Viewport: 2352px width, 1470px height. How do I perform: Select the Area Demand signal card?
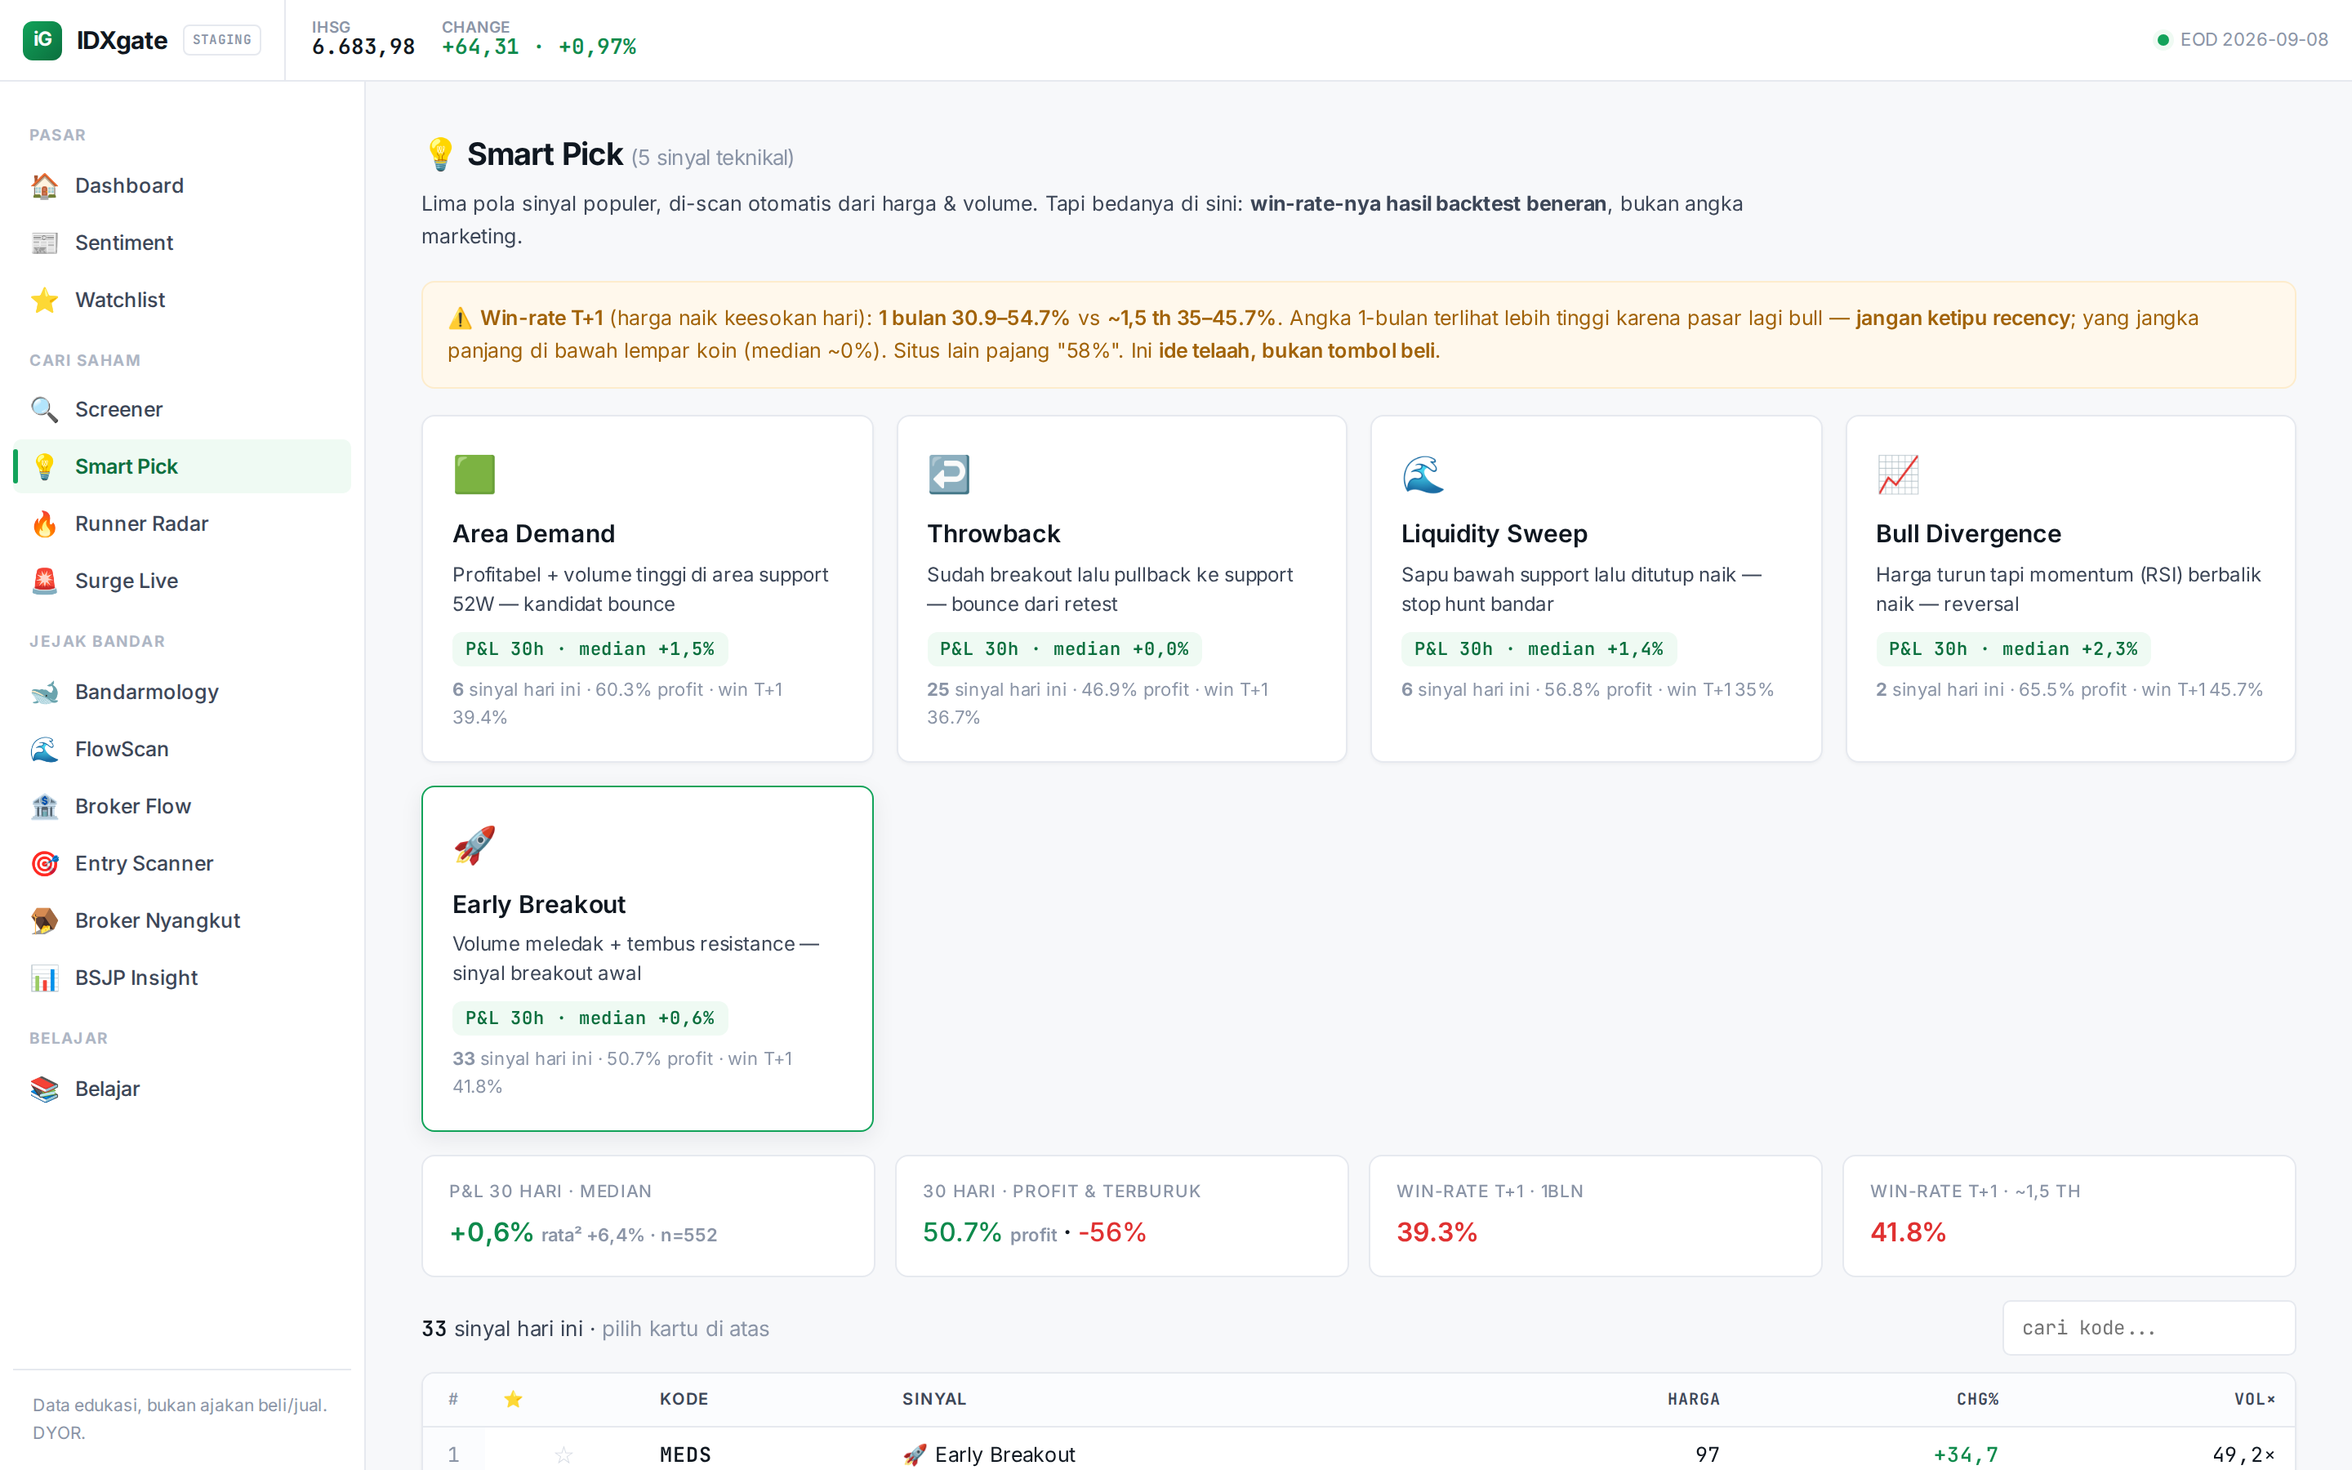648,588
